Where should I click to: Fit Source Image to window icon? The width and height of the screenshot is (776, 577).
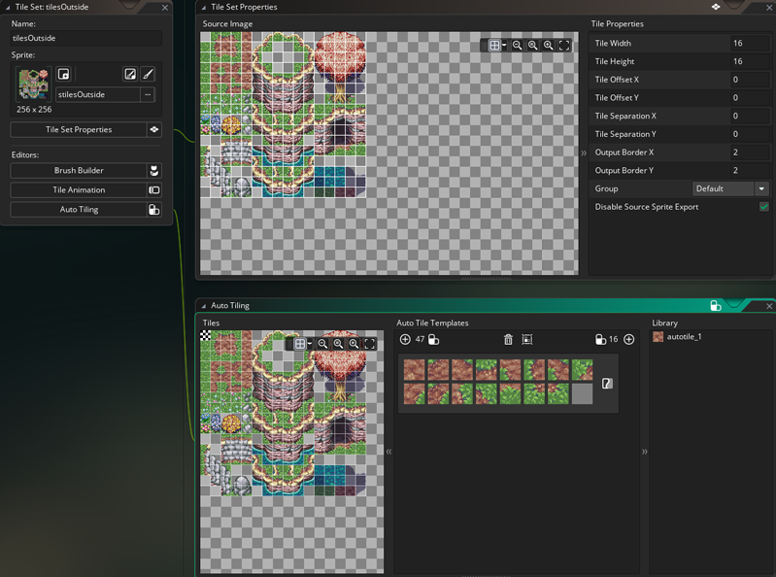[564, 46]
